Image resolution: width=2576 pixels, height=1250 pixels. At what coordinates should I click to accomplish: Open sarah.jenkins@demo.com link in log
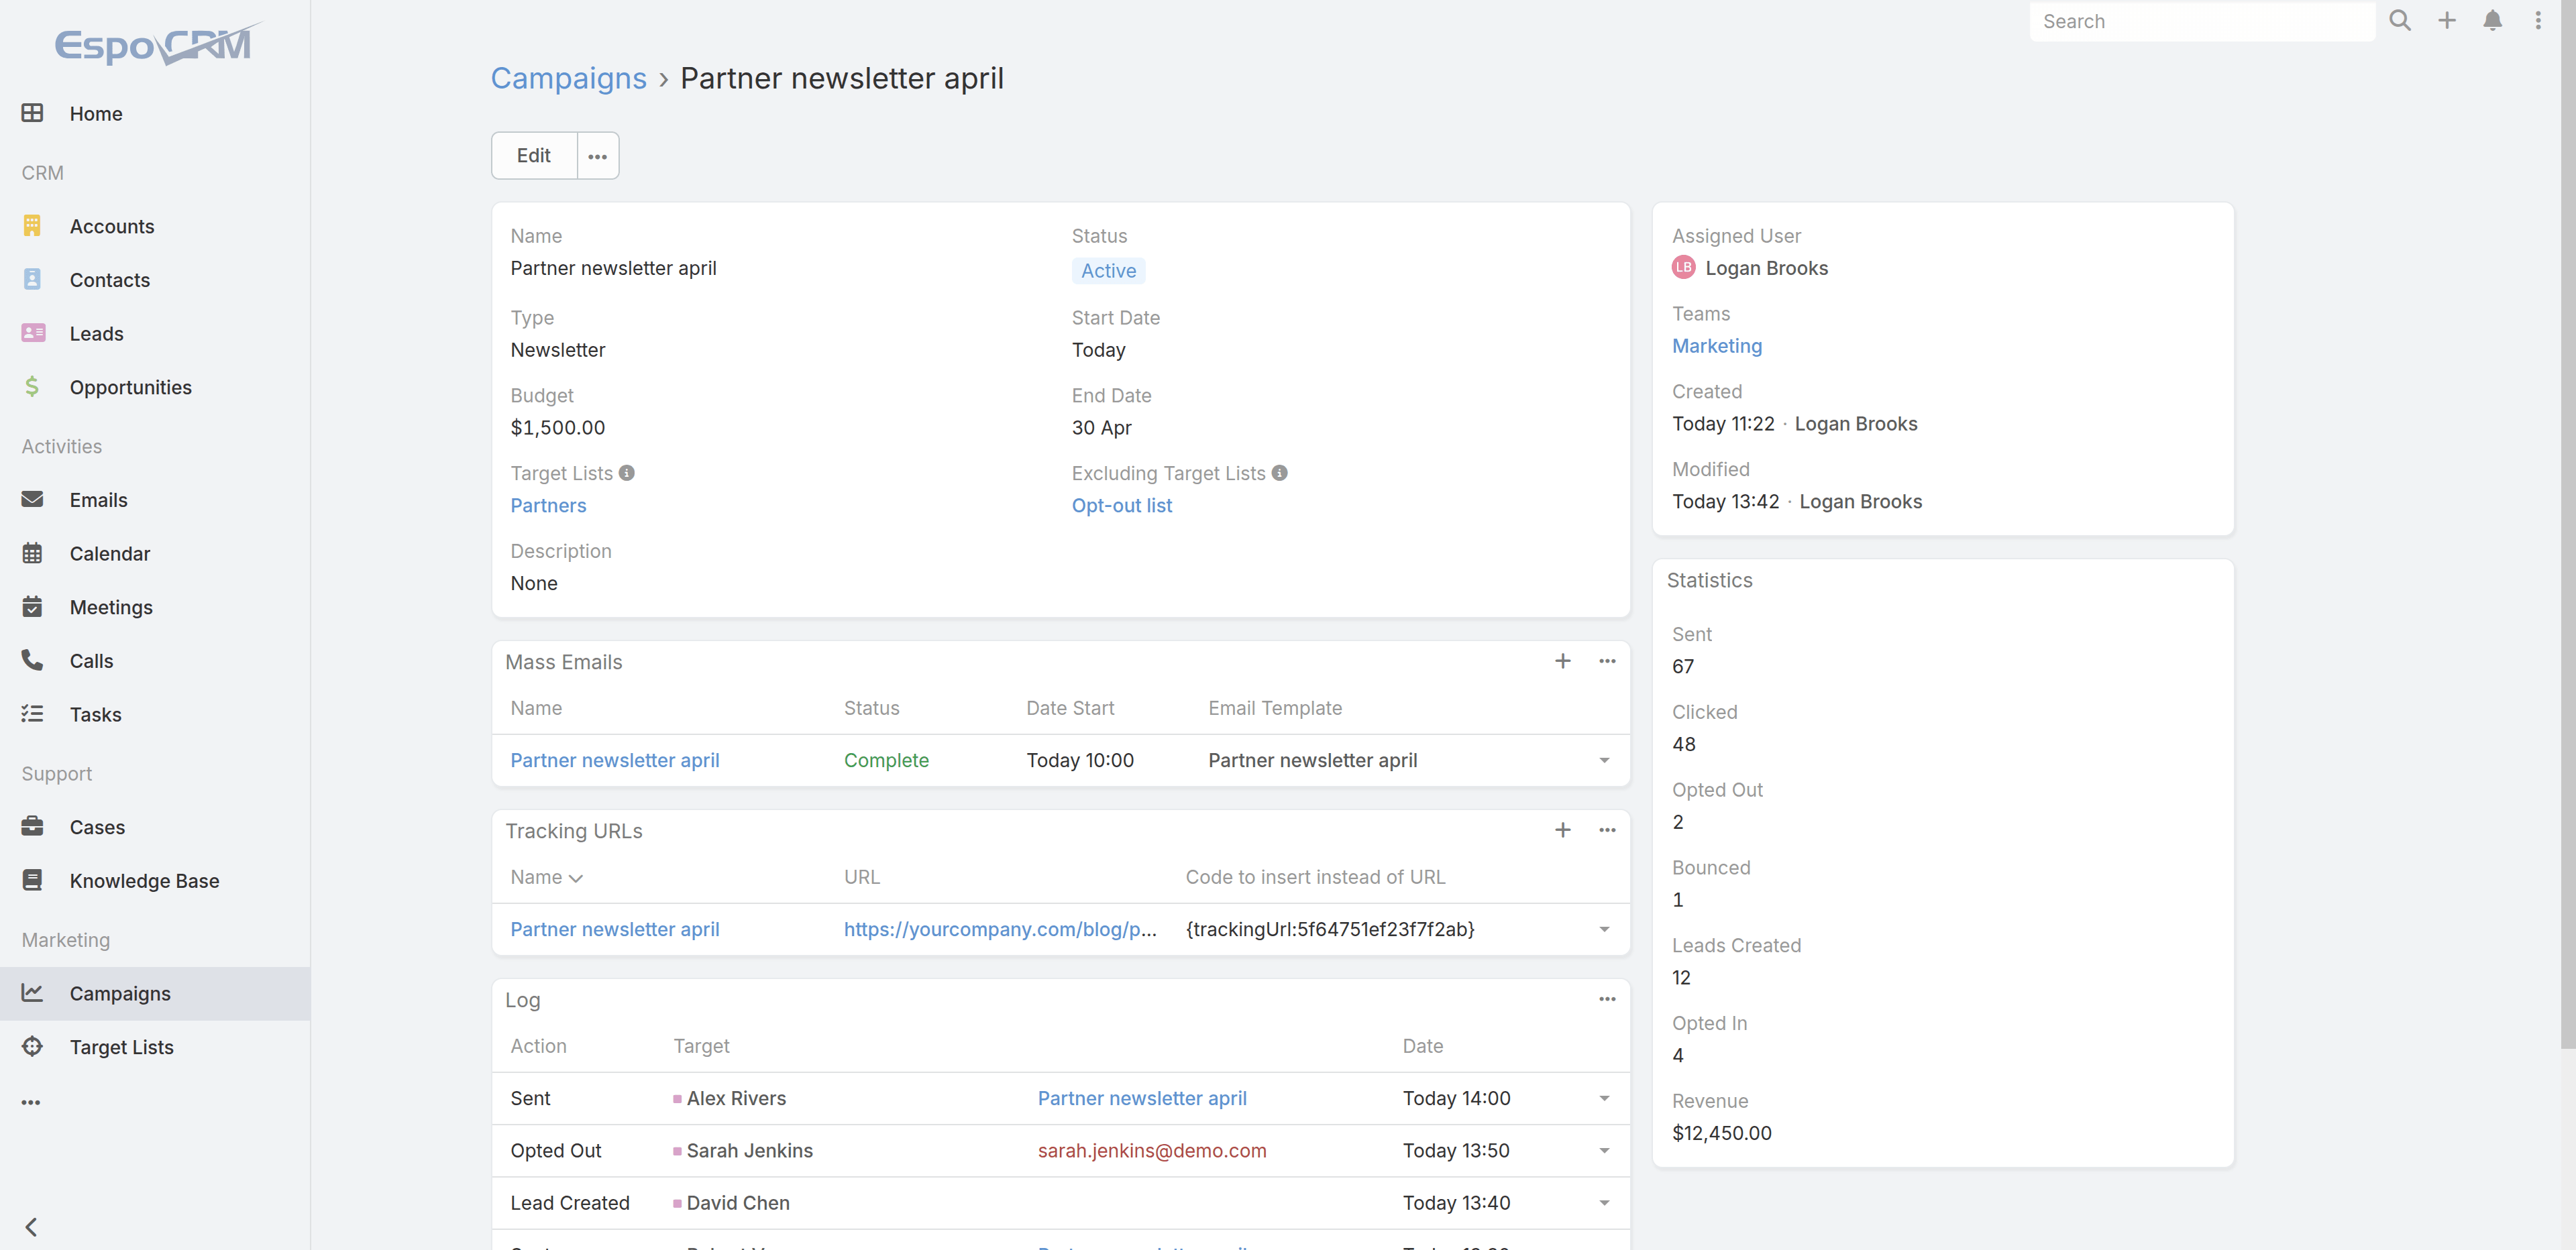coord(1151,1150)
